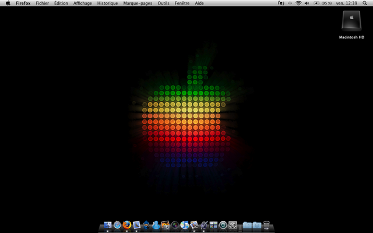Click blue icon between Mail and Messenger

(x=146, y=225)
